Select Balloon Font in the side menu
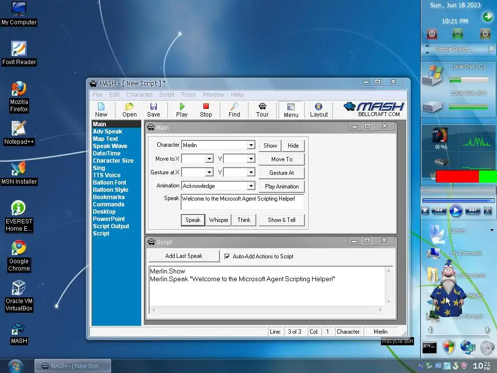 click(x=109, y=183)
